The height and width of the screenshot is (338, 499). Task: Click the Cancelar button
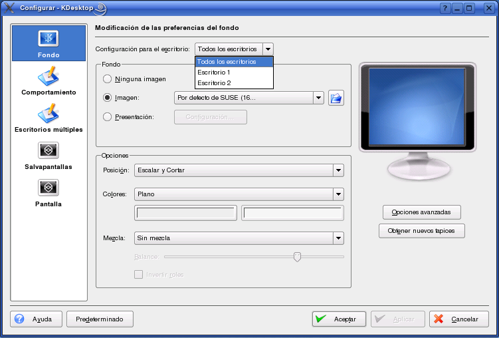[459, 319]
